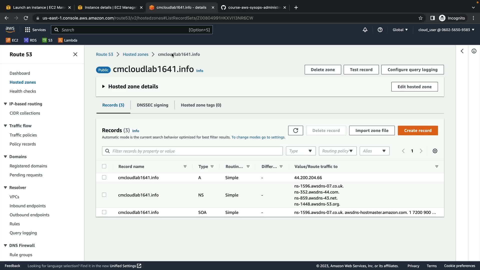Screen dimensions: 480x270
Task: Open the help question mark icon
Action: [x=380, y=30]
